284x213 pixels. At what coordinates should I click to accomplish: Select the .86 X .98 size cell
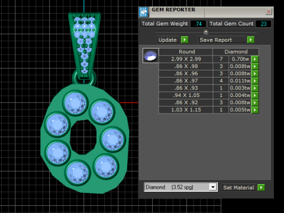click(186, 66)
